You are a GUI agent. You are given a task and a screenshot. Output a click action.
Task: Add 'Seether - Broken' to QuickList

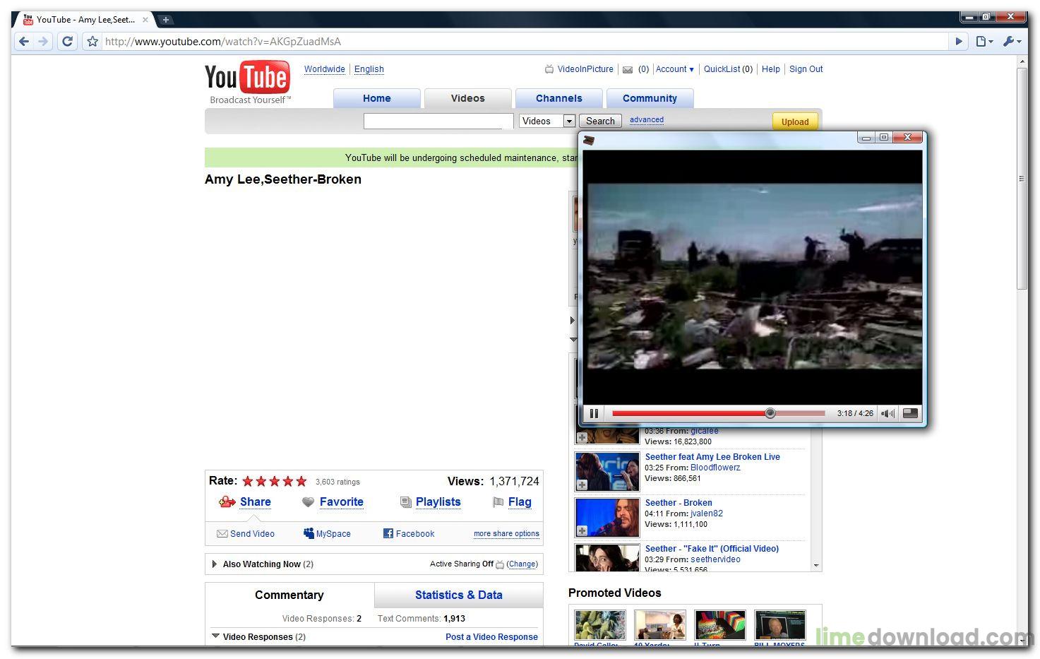(582, 530)
